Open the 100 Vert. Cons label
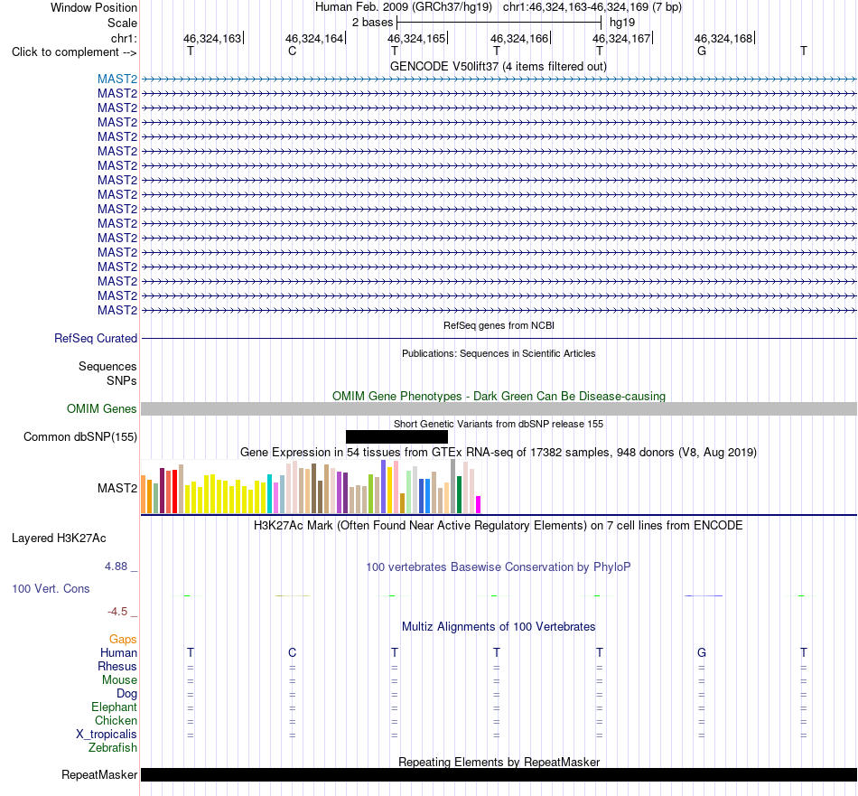This screenshot has width=858, height=796. (x=51, y=588)
